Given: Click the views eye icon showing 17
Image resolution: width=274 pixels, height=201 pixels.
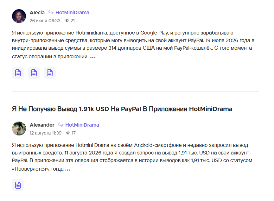Looking at the screenshot, I should tap(68, 133).
